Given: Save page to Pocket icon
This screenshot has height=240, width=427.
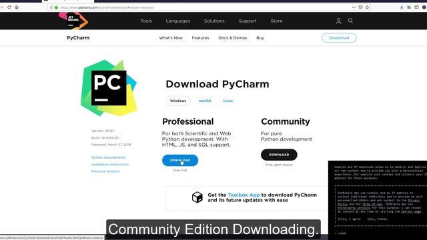Looking at the screenshot, I should click(x=360, y=7).
